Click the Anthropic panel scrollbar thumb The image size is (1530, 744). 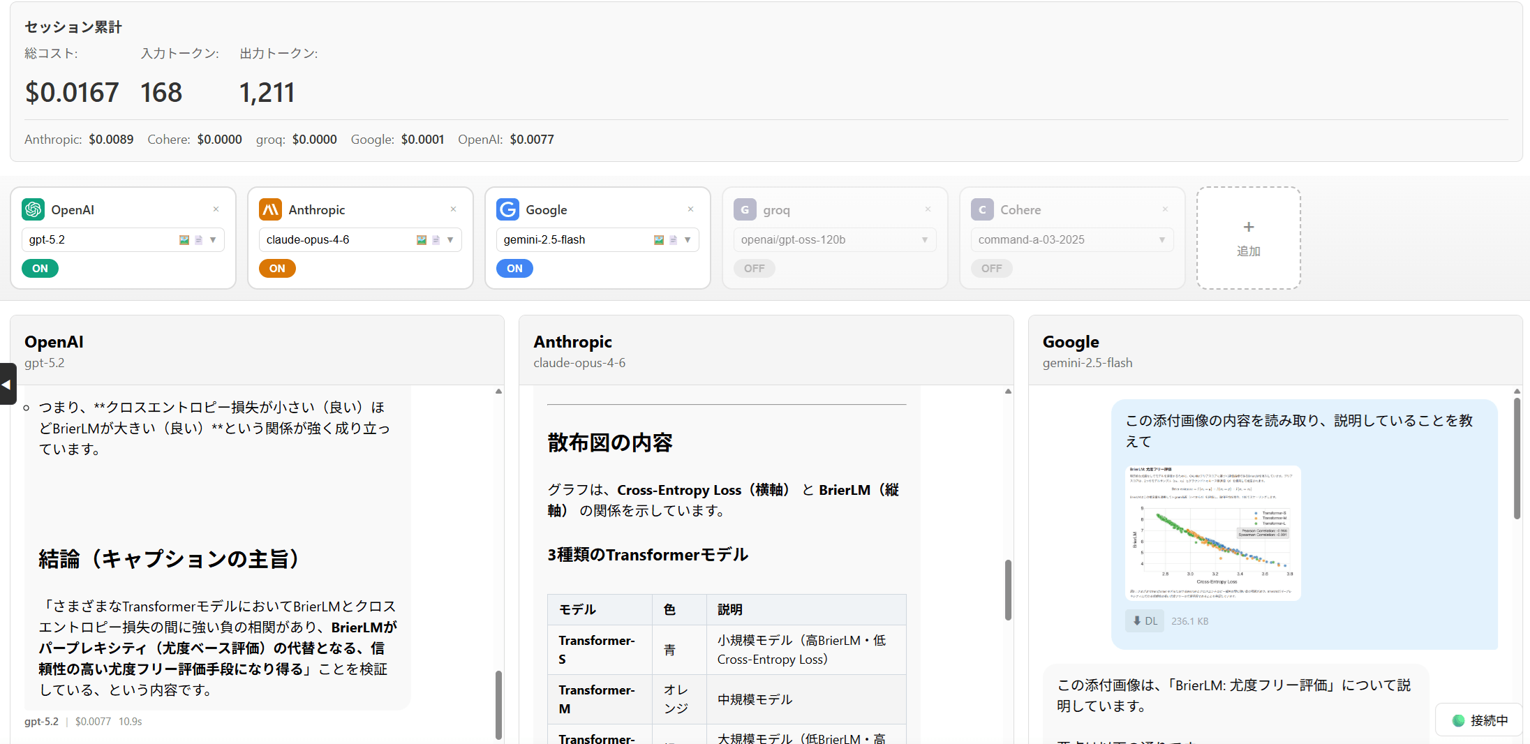1008,589
